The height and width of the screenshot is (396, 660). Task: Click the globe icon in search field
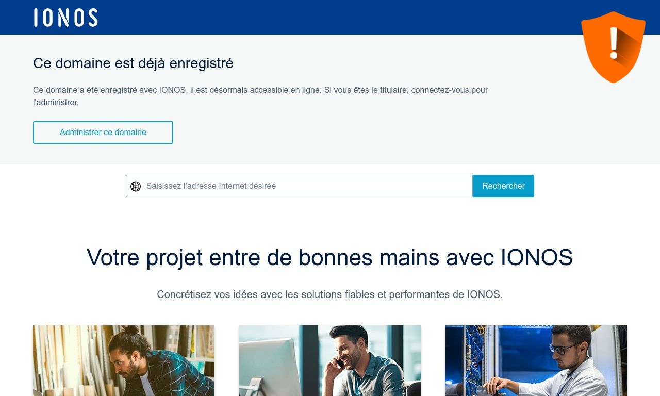coord(136,186)
